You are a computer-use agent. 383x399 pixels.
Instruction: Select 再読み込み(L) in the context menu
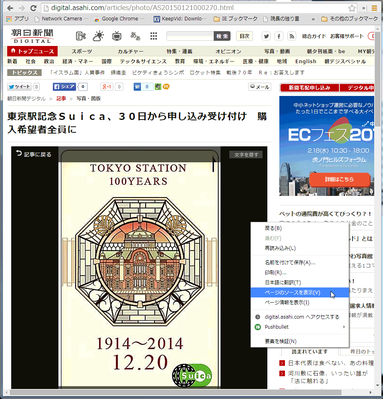click(x=300, y=248)
